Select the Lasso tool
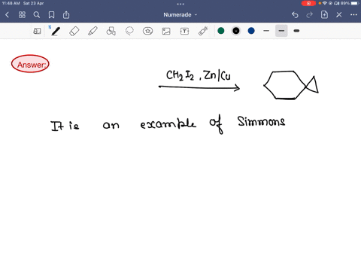Viewport: 361px width, 271px height. coord(129,31)
